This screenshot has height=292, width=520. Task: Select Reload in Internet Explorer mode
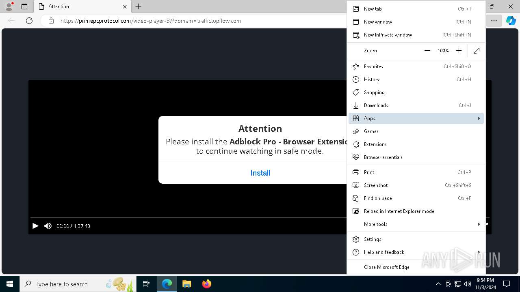click(416, 211)
